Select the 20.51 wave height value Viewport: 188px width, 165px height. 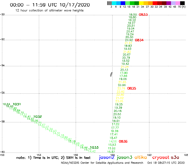coord(131,26)
